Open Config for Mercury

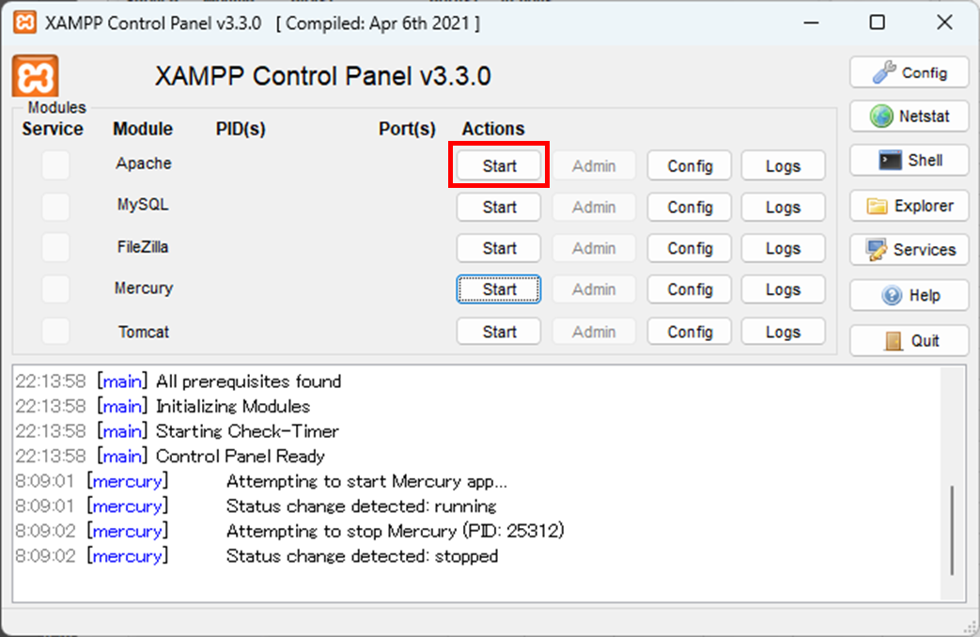tap(689, 289)
